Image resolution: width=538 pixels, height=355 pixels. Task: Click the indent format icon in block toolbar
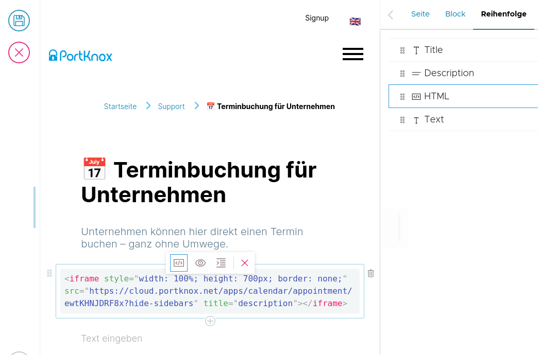point(221,263)
